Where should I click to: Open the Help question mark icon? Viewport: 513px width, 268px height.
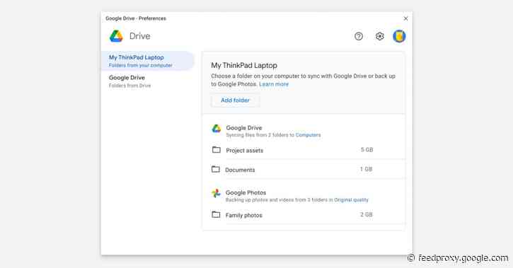(x=359, y=36)
